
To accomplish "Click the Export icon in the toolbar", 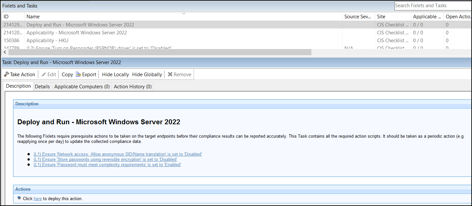I will [79, 74].
